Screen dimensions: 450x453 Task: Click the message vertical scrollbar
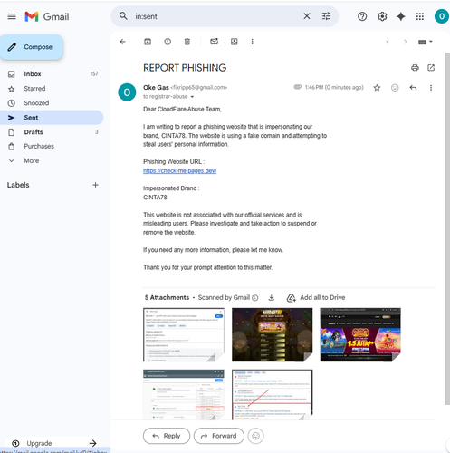[447, 228]
